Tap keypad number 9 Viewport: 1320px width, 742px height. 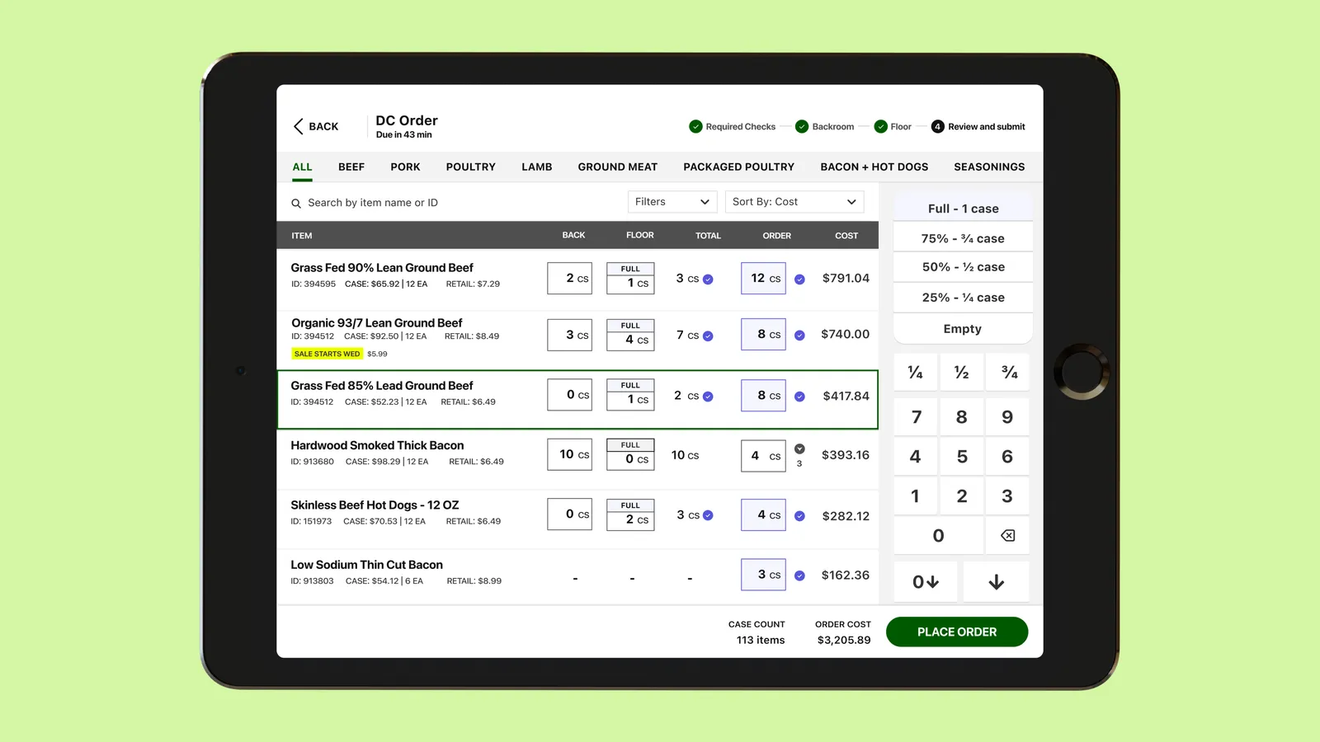(1007, 417)
